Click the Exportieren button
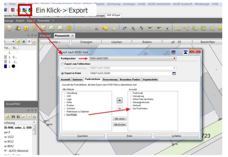 pyautogui.click(x=83, y=136)
